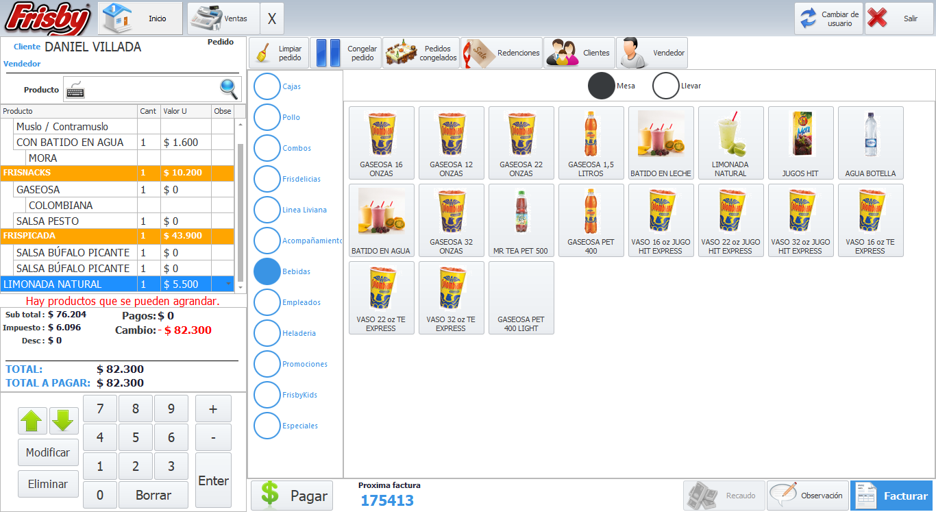Open Pedidos congelados list
The height and width of the screenshot is (512, 936).
(421, 53)
